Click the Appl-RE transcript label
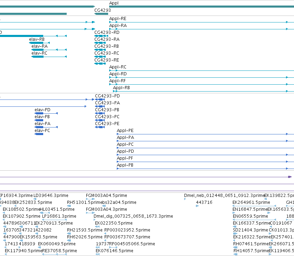The width and height of the screenshot is (294, 256). coord(118,19)
